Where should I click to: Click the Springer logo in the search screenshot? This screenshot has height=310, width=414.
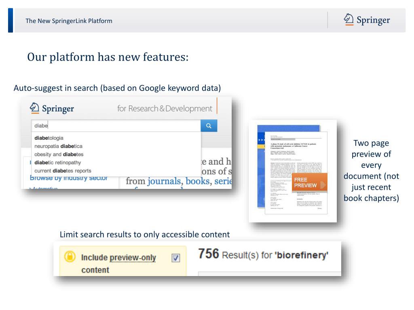pyautogui.click(x=52, y=108)
